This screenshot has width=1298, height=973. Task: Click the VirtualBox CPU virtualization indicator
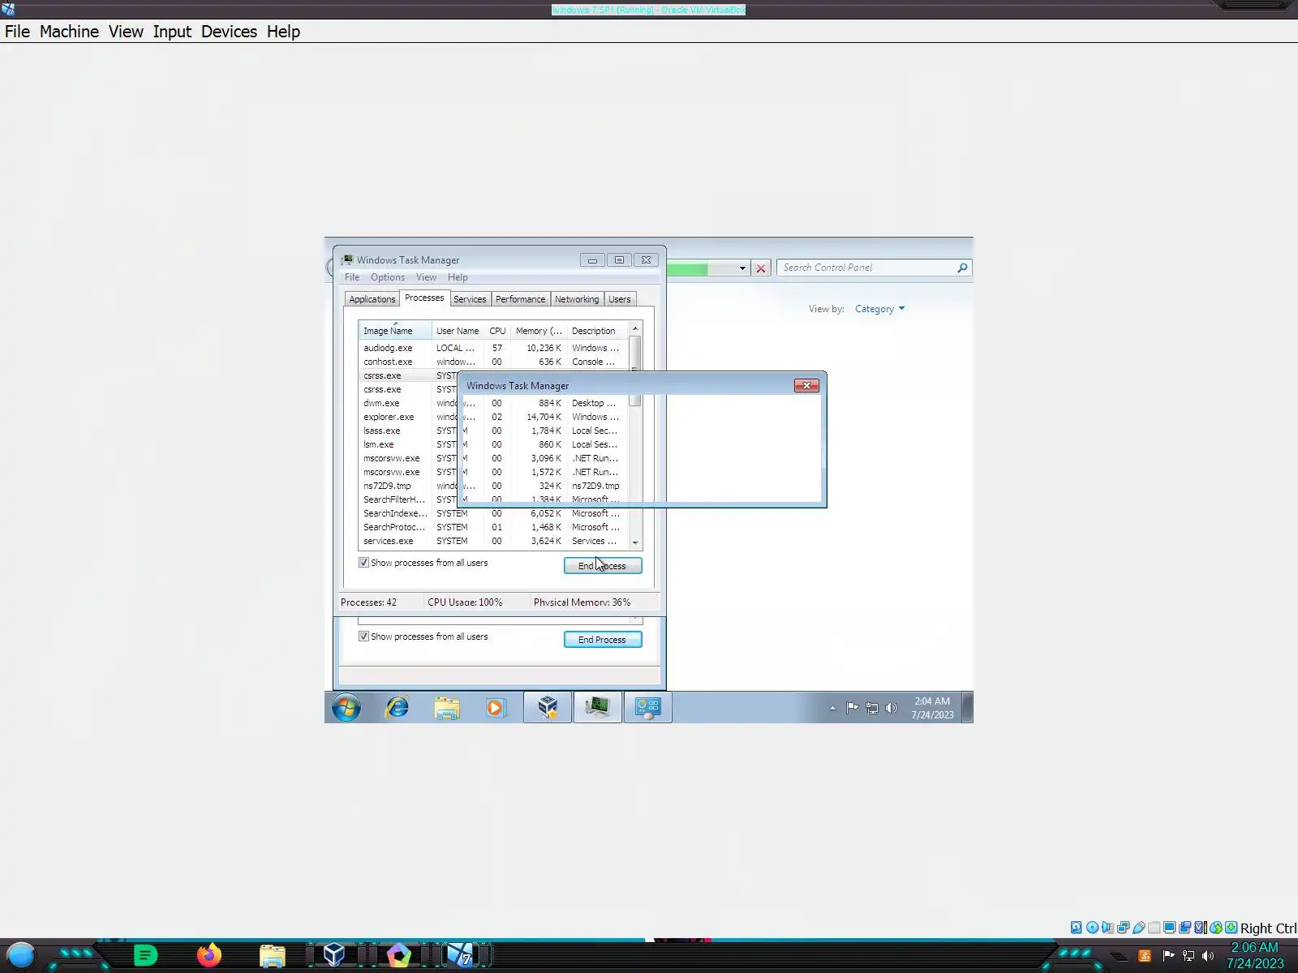pos(1200,928)
